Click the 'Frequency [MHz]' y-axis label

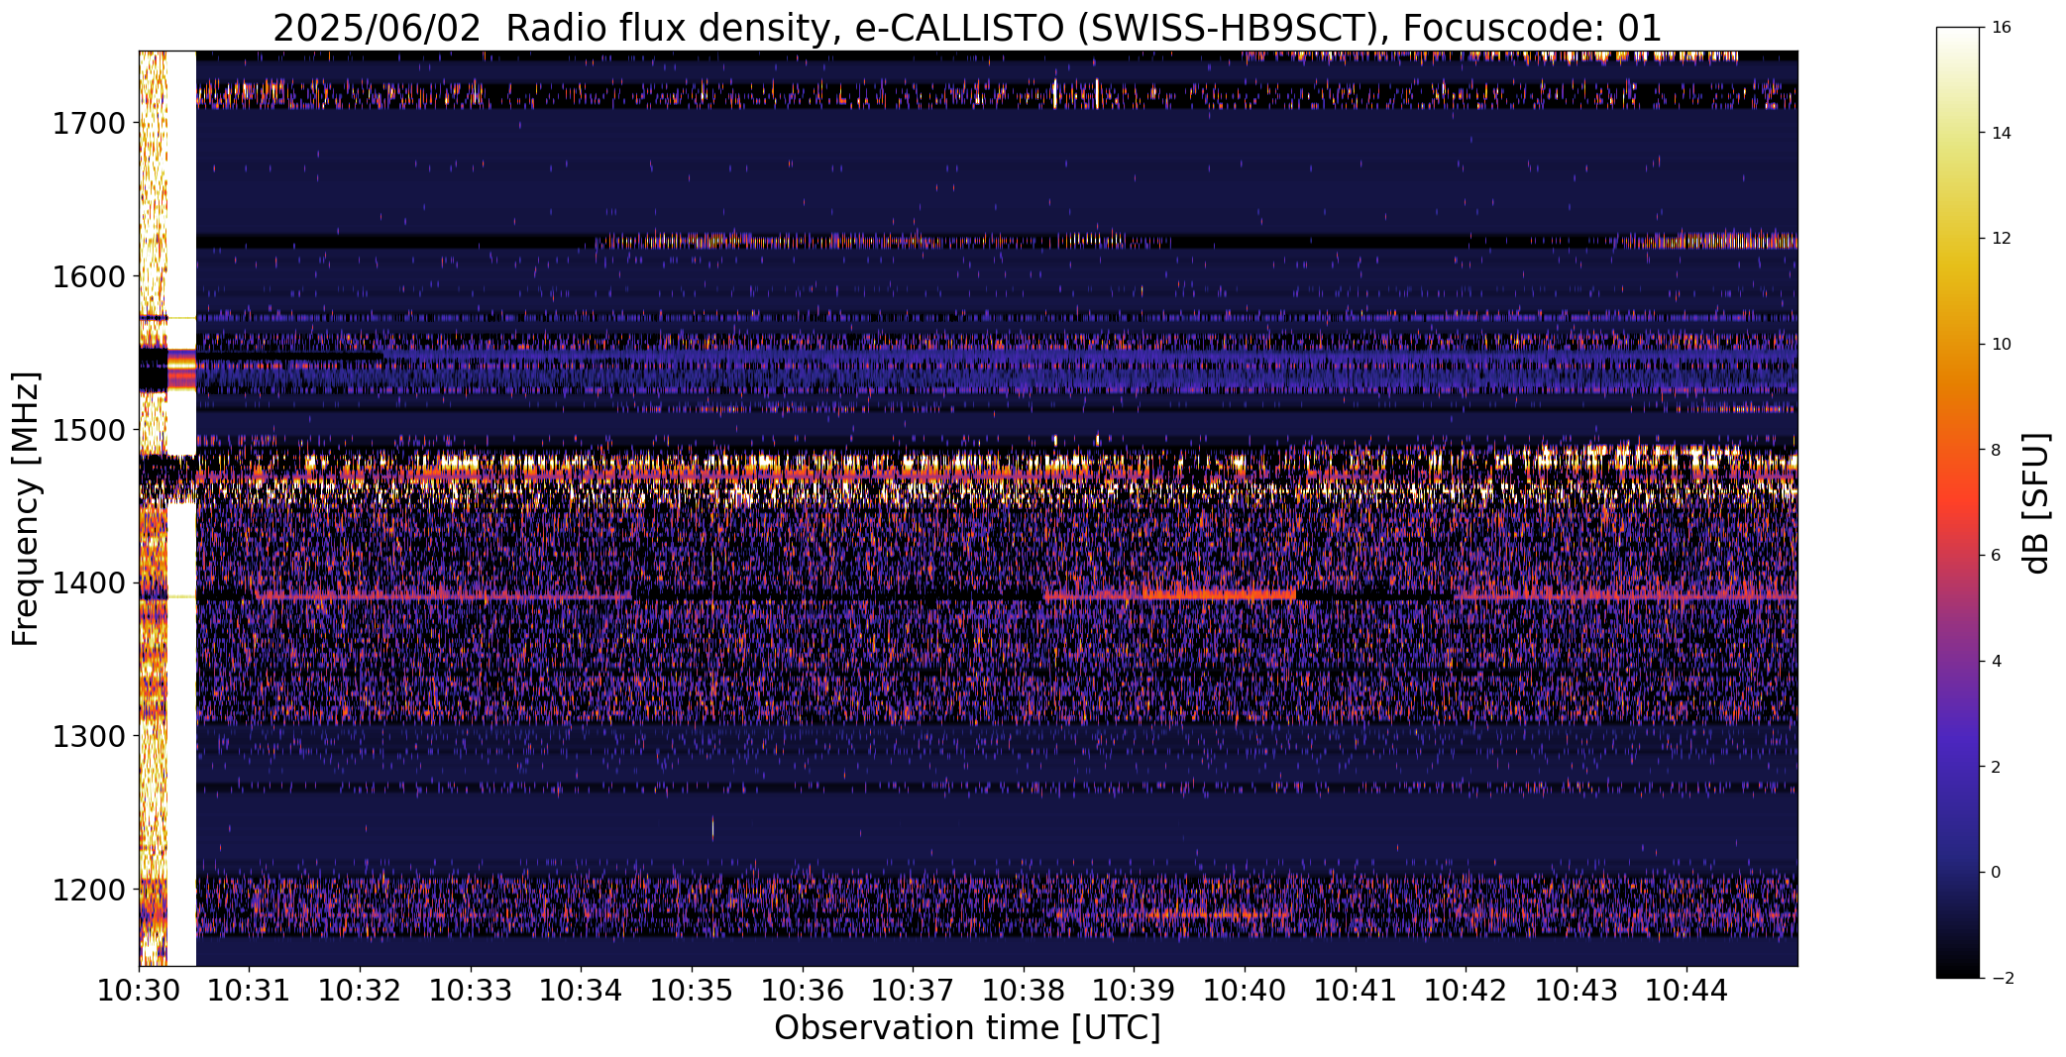tap(26, 508)
